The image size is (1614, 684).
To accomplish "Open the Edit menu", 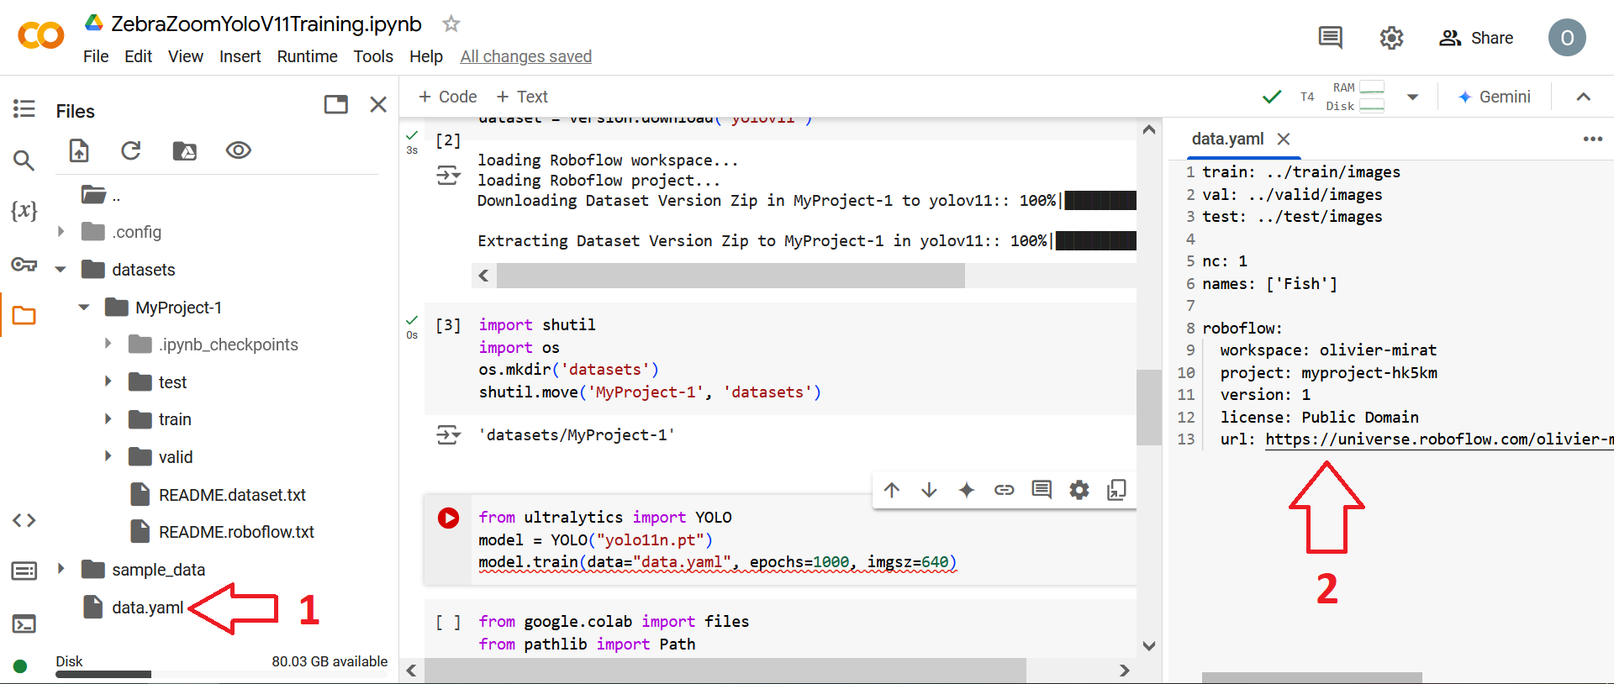I will tap(138, 56).
